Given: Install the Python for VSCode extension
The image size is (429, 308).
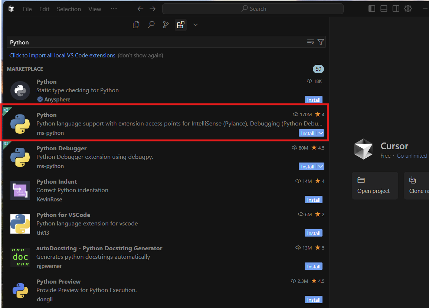Looking at the screenshot, I should [x=314, y=233].
